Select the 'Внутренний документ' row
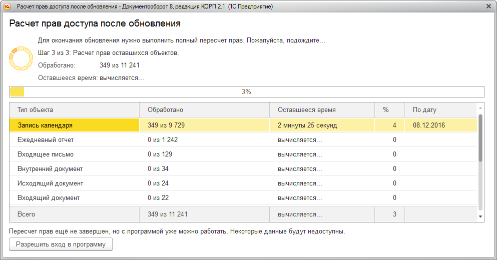497x260 pixels. 74,169
